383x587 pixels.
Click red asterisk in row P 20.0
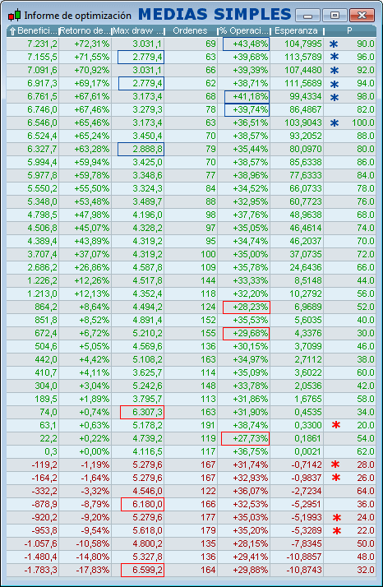tap(336, 425)
